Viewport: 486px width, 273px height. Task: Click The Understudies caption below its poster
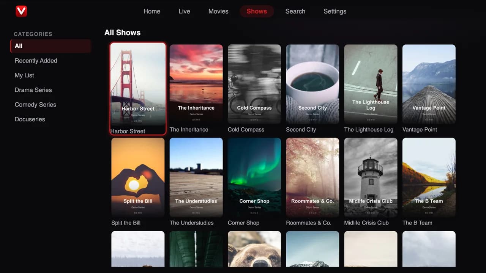tap(192, 223)
